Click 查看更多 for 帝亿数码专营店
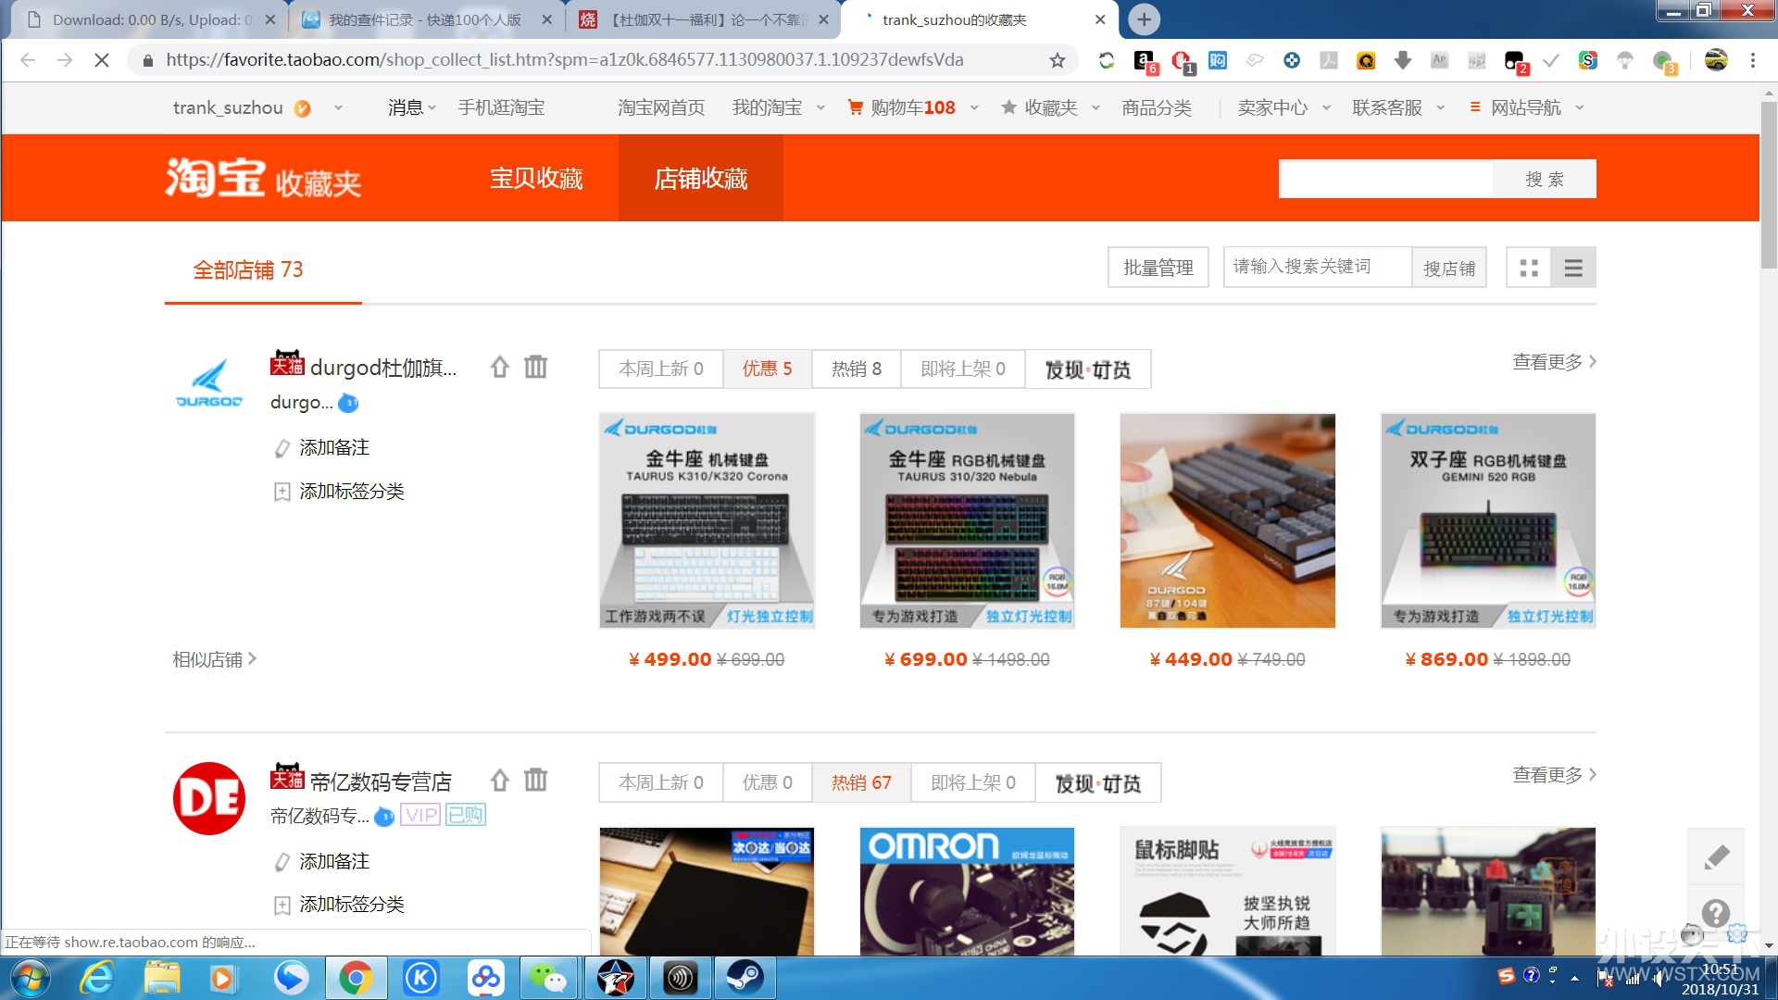Viewport: 1778px width, 1000px height. (x=1555, y=775)
